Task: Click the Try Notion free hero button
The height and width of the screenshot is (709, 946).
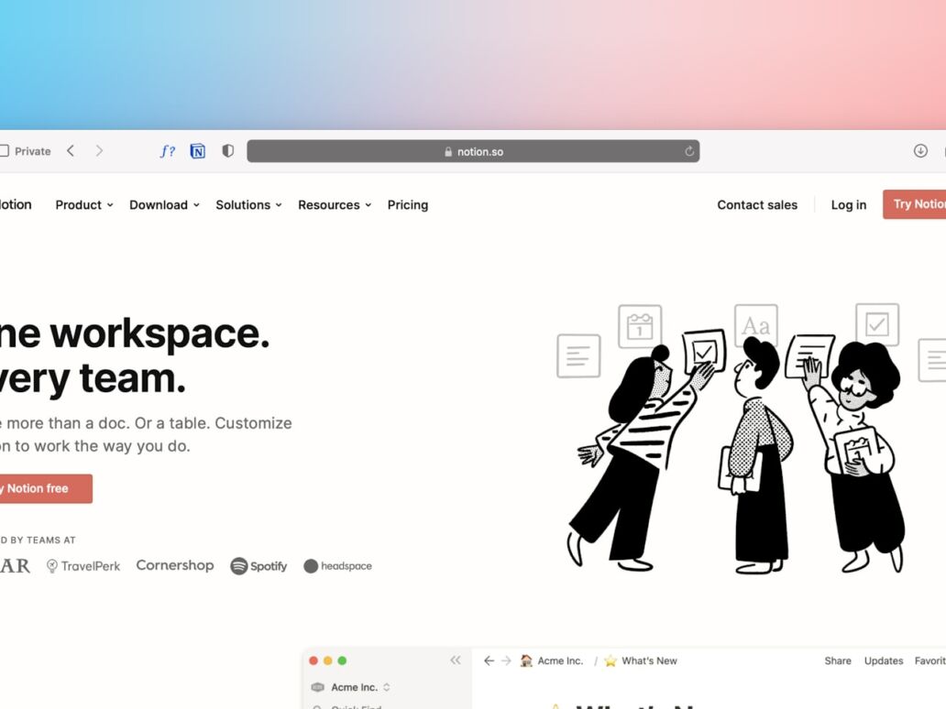Action: (45, 488)
